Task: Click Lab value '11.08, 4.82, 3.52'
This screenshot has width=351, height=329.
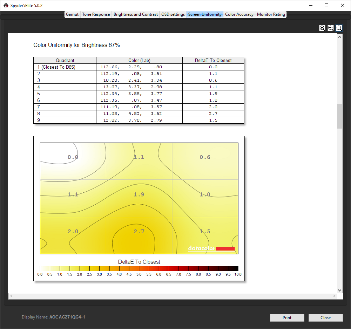Action: click(x=132, y=114)
